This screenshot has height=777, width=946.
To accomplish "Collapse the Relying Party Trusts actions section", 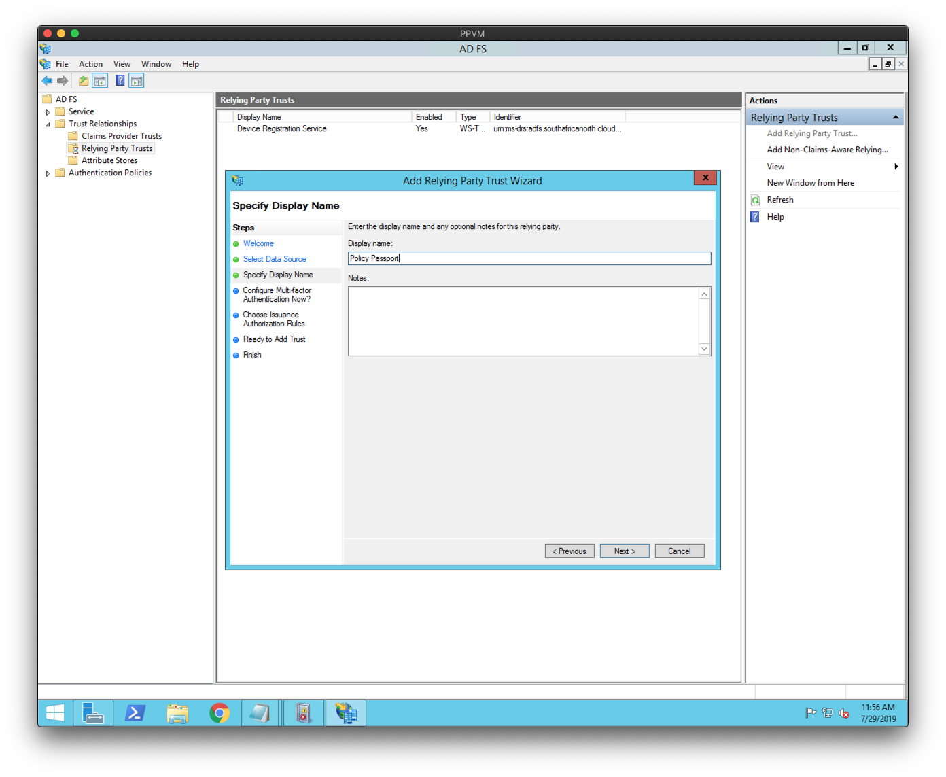I will pyautogui.click(x=896, y=118).
